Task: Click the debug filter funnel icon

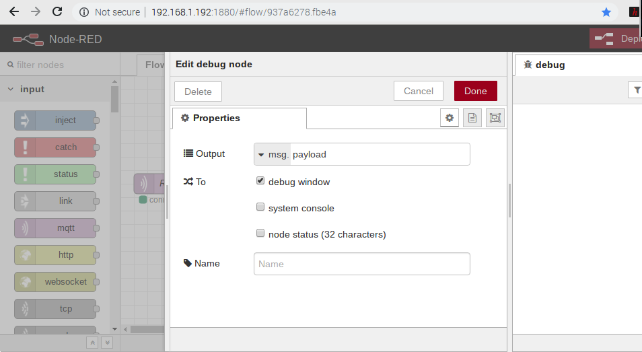Action: coord(636,90)
